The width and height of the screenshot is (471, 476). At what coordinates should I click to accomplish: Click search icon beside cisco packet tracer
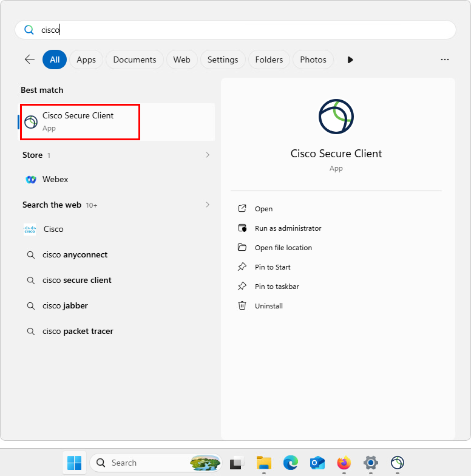(30, 331)
